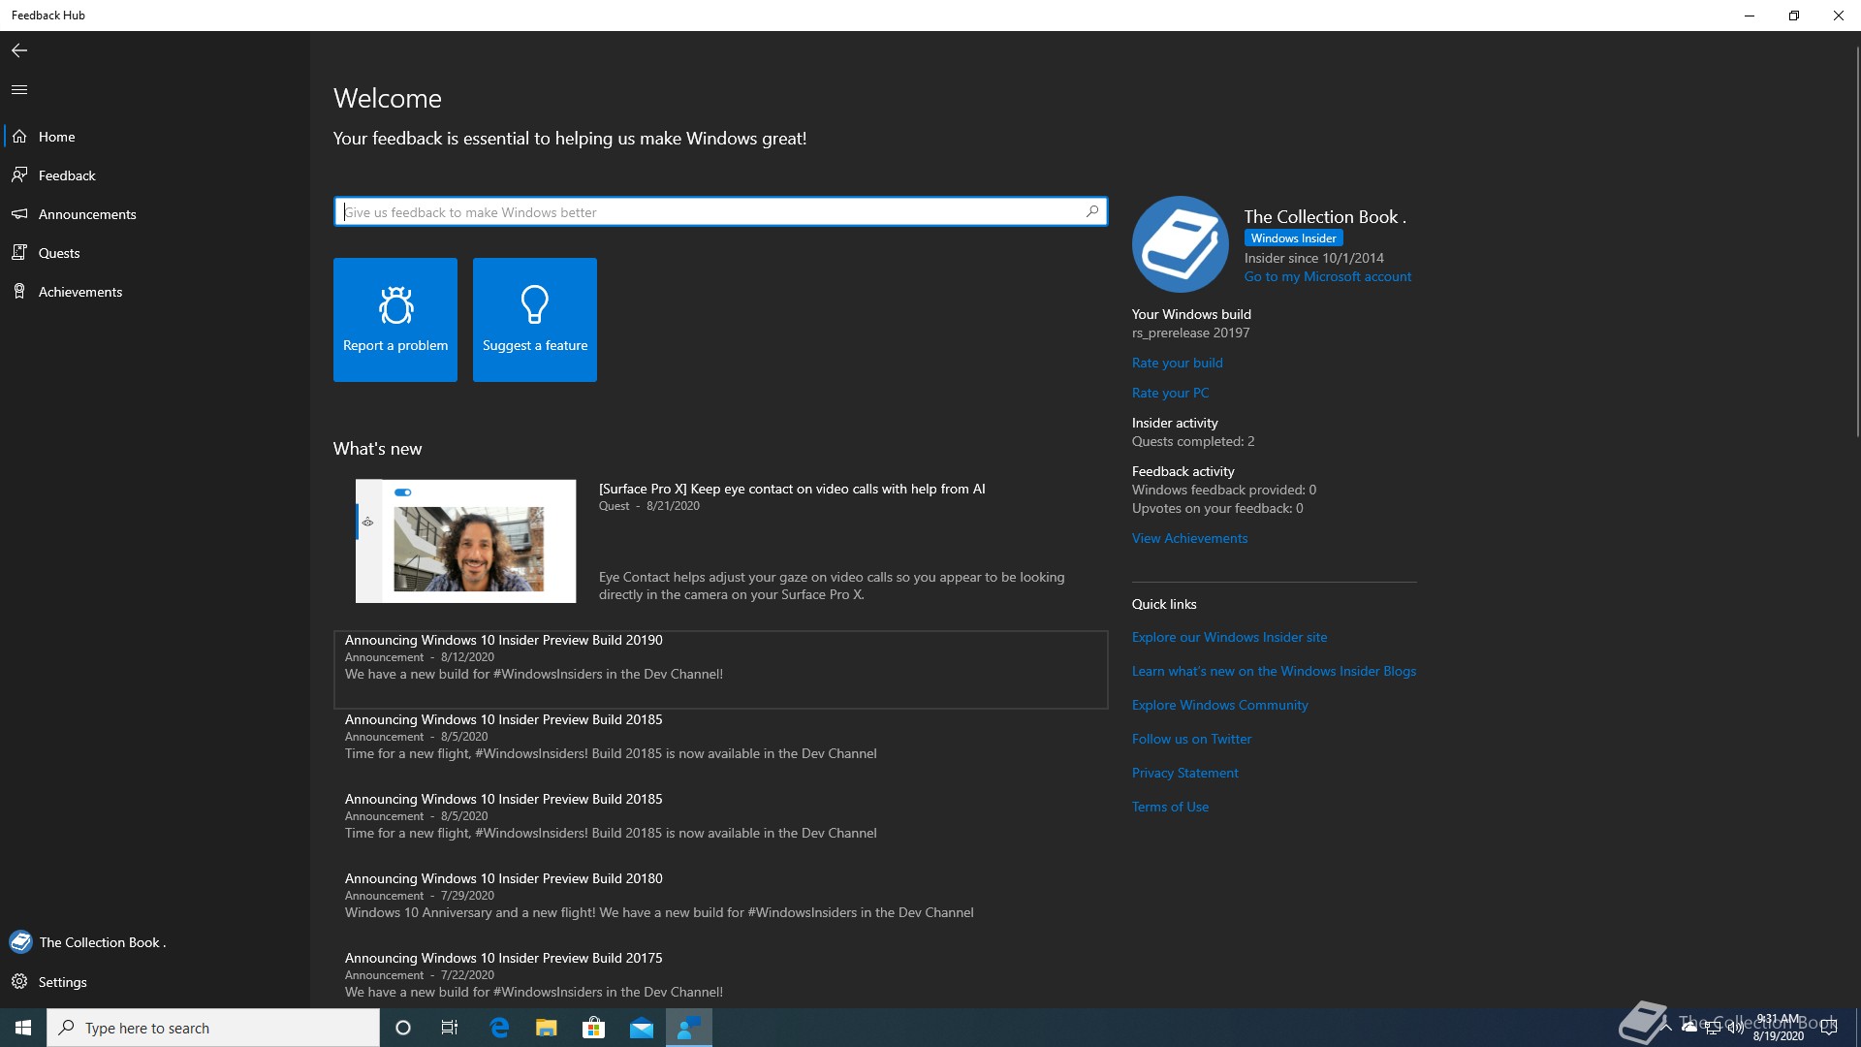Open the Eye Contact quest thumbnail

tap(465, 541)
